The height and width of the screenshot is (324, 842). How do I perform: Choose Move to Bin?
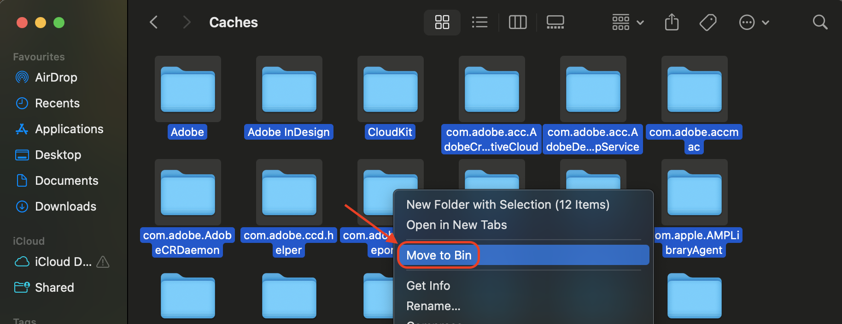pyautogui.click(x=523, y=255)
